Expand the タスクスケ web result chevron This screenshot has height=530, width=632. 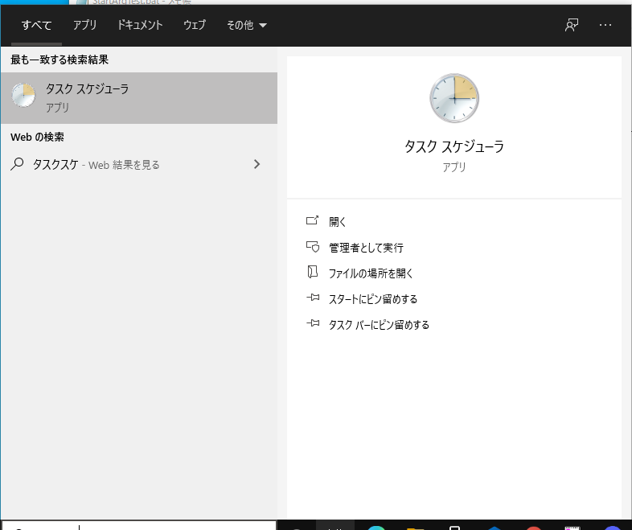(256, 164)
